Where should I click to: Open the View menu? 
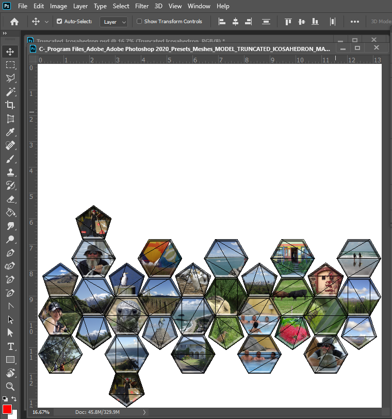(x=175, y=6)
